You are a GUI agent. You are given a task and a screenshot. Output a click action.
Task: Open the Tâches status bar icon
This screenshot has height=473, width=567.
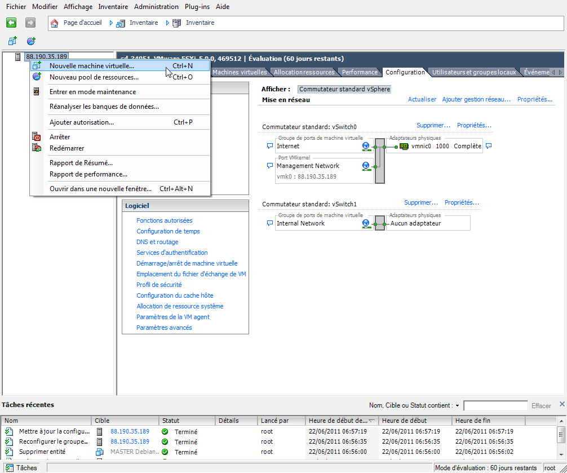pos(10,467)
